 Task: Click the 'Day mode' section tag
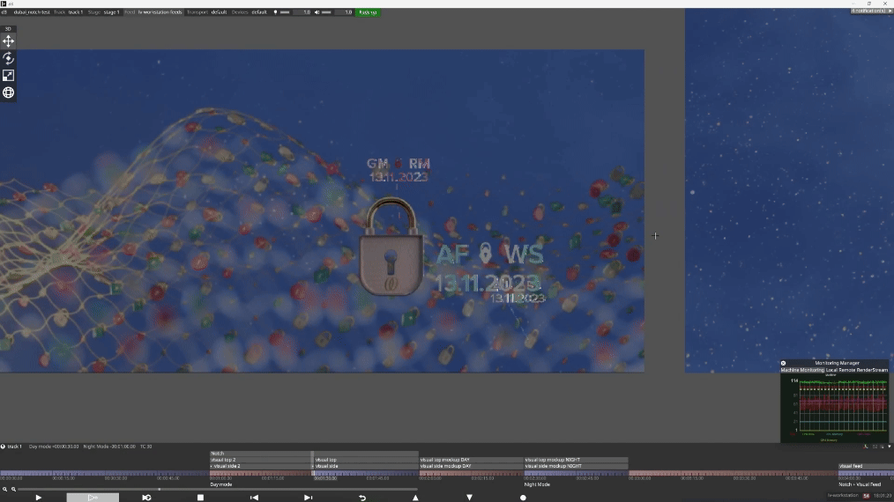click(x=221, y=484)
